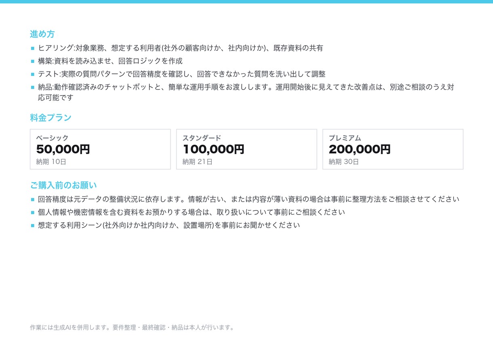Click the bullet line starting with "納品:動作確認済み"
Image resolution: width=493 pixels, height=348 pixels.
point(246,92)
